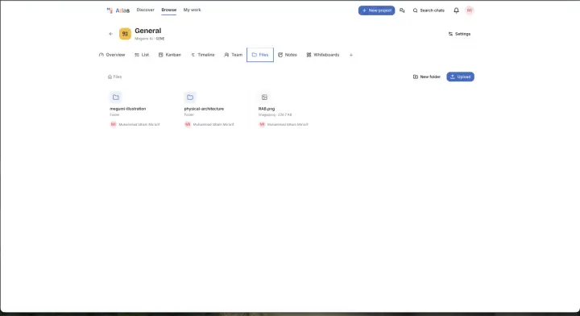Open the notifications bell
This screenshot has width=580, height=316.
[456, 10]
